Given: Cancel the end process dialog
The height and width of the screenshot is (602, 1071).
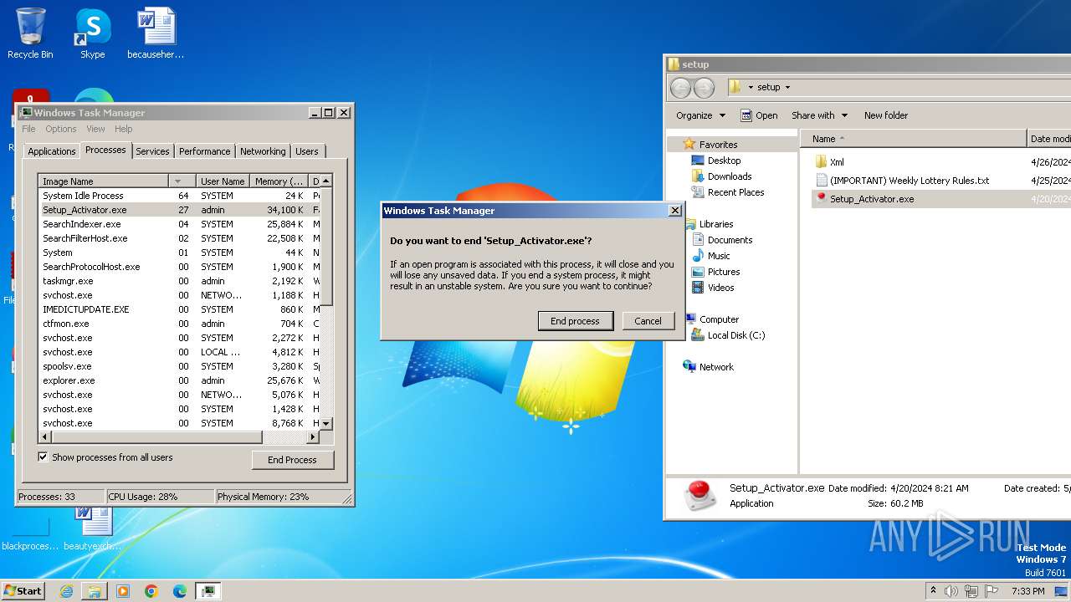Looking at the screenshot, I should click(648, 321).
